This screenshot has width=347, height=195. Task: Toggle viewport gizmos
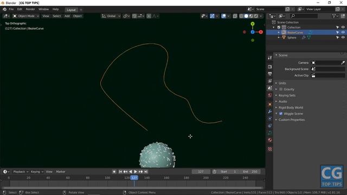coord(212,16)
